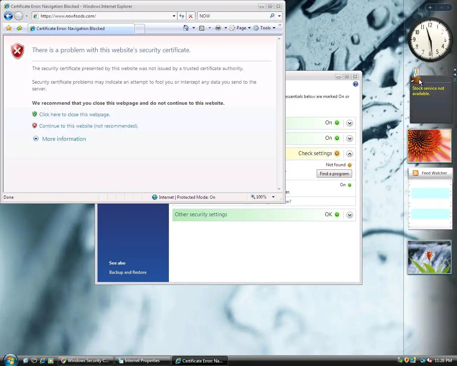Click the Security Center help question icon
Image resolution: width=457 pixels, height=366 pixels.
(x=355, y=84)
